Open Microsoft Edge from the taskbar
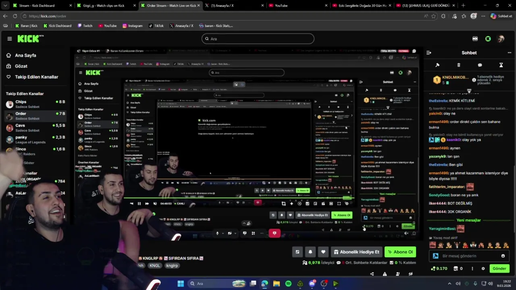The width and height of the screenshot is (516, 290). [264, 284]
